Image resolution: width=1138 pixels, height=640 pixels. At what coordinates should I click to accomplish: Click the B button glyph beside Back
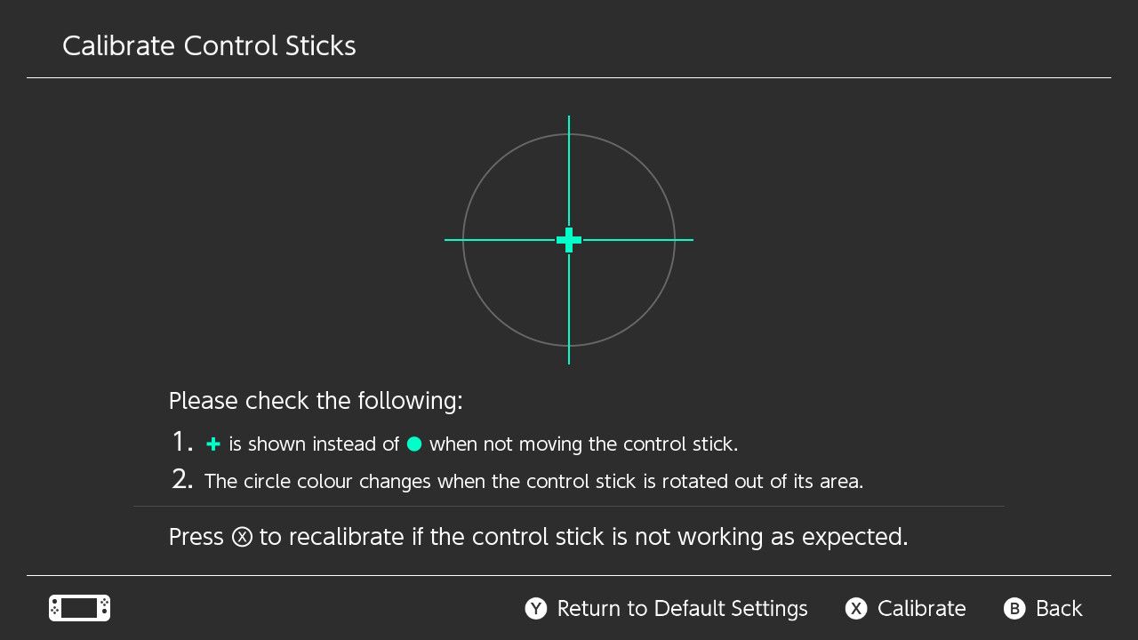pyautogui.click(x=1015, y=609)
